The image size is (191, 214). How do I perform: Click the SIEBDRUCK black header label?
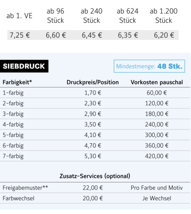pos(24,66)
